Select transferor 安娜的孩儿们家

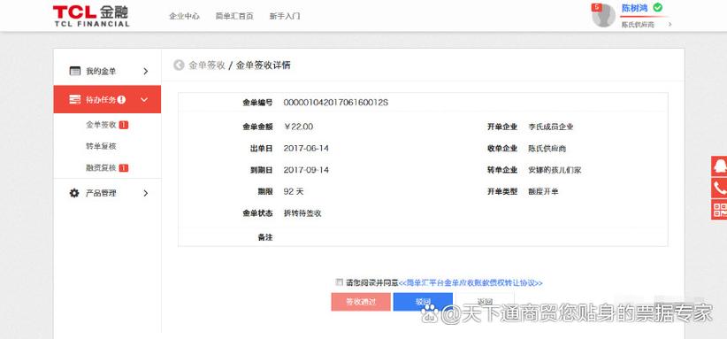(x=555, y=170)
